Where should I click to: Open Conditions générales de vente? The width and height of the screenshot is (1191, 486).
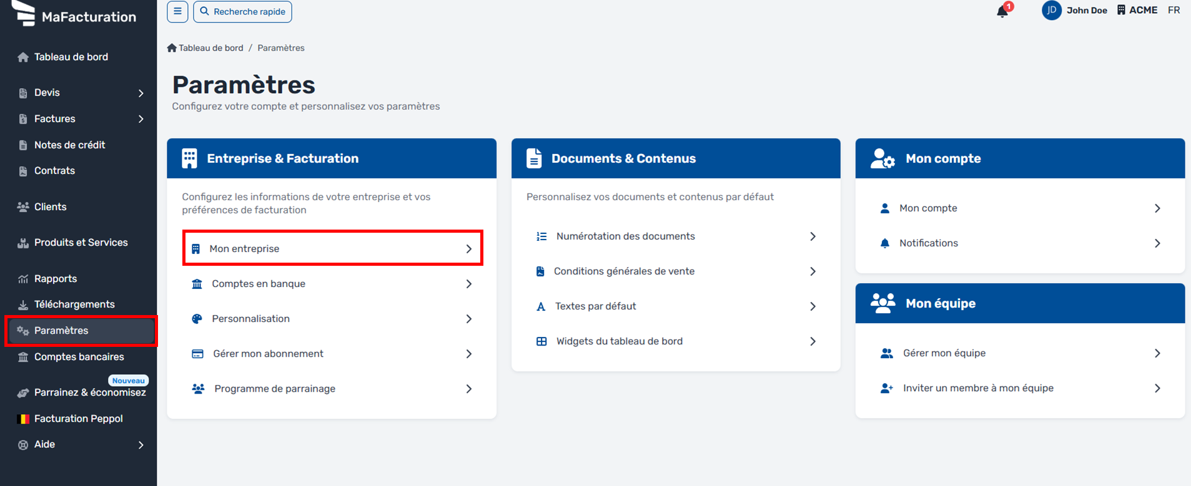coord(676,271)
